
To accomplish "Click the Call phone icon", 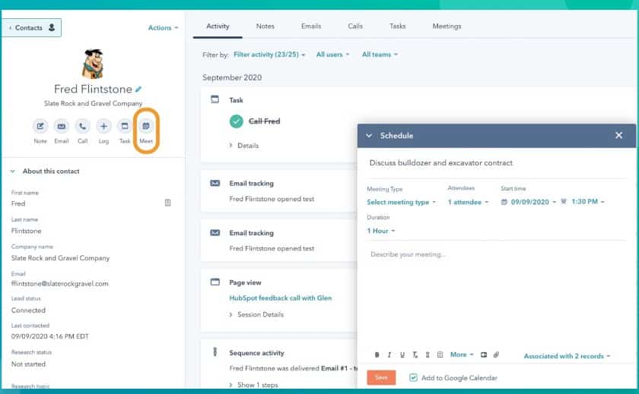I will [x=82, y=126].
